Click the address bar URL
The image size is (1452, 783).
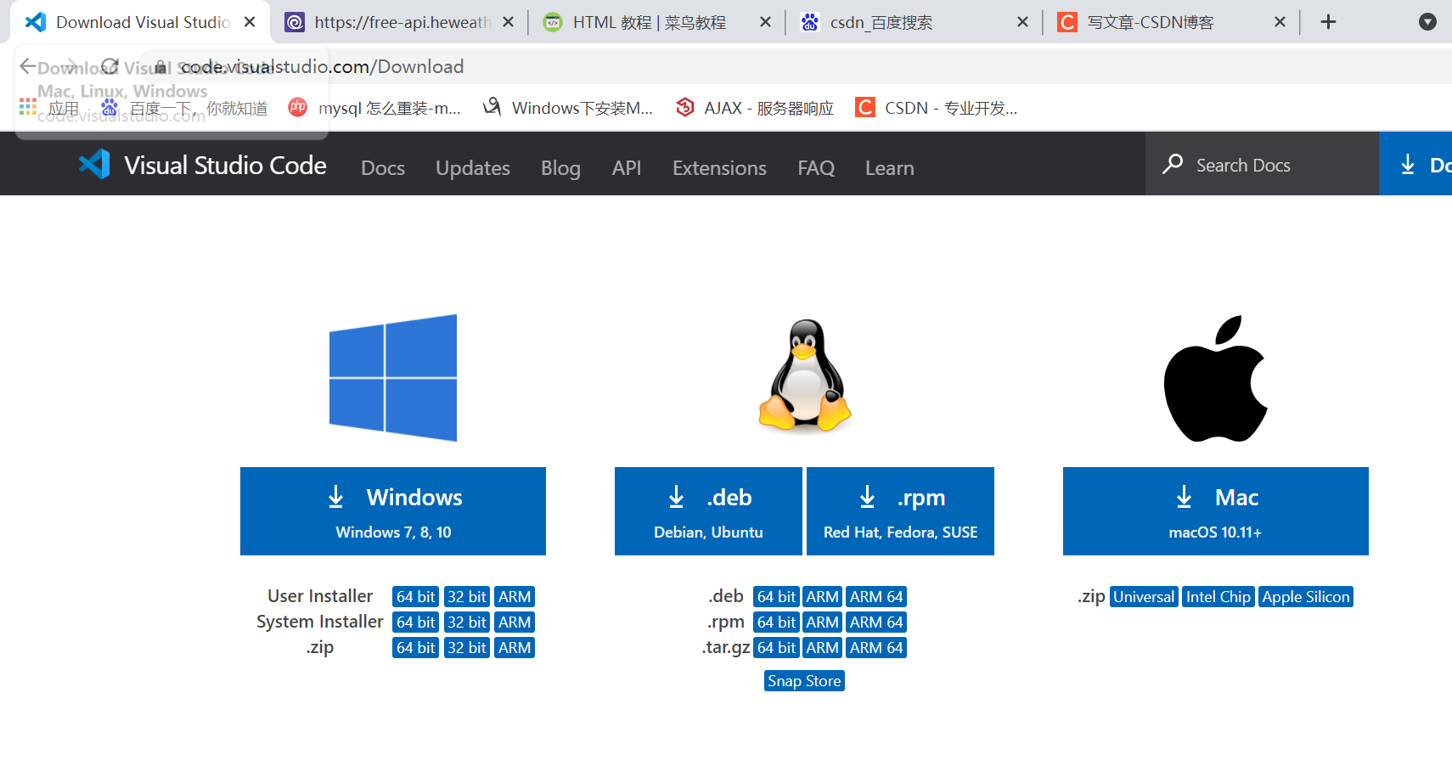(323, 66)
